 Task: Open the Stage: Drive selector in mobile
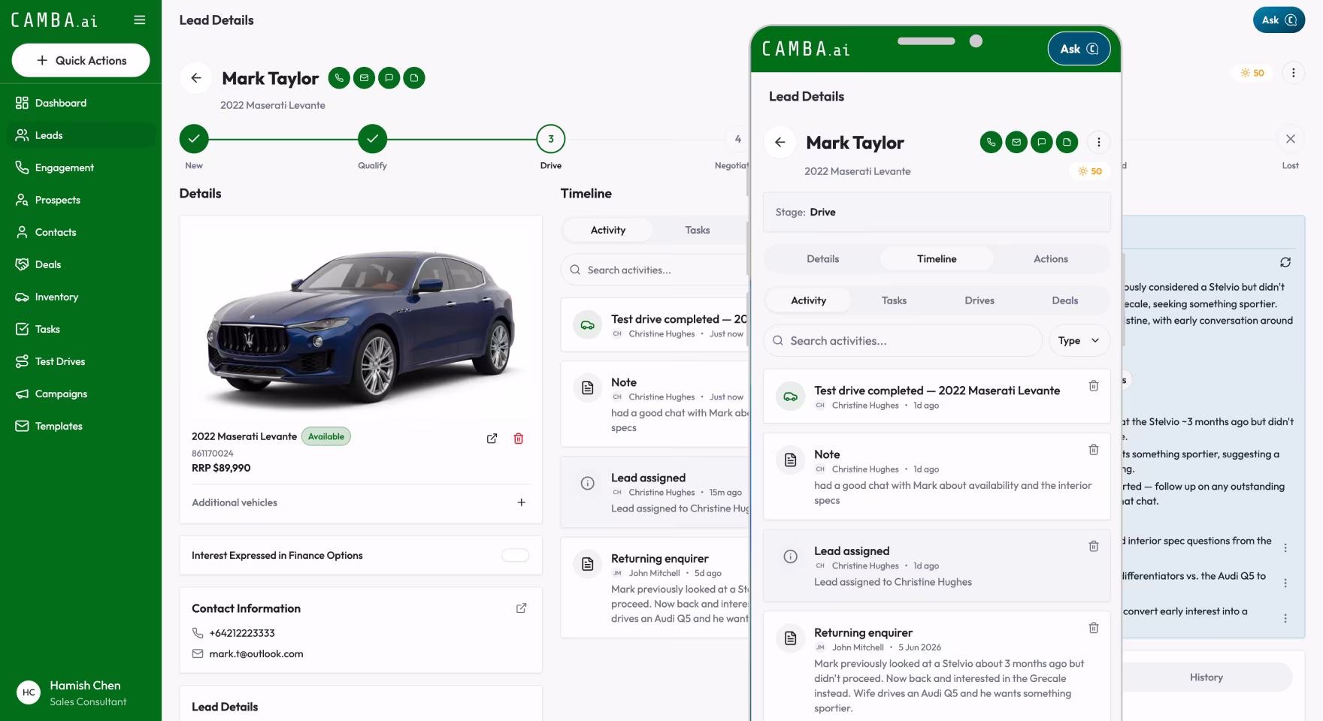click(x=937, y=212)
